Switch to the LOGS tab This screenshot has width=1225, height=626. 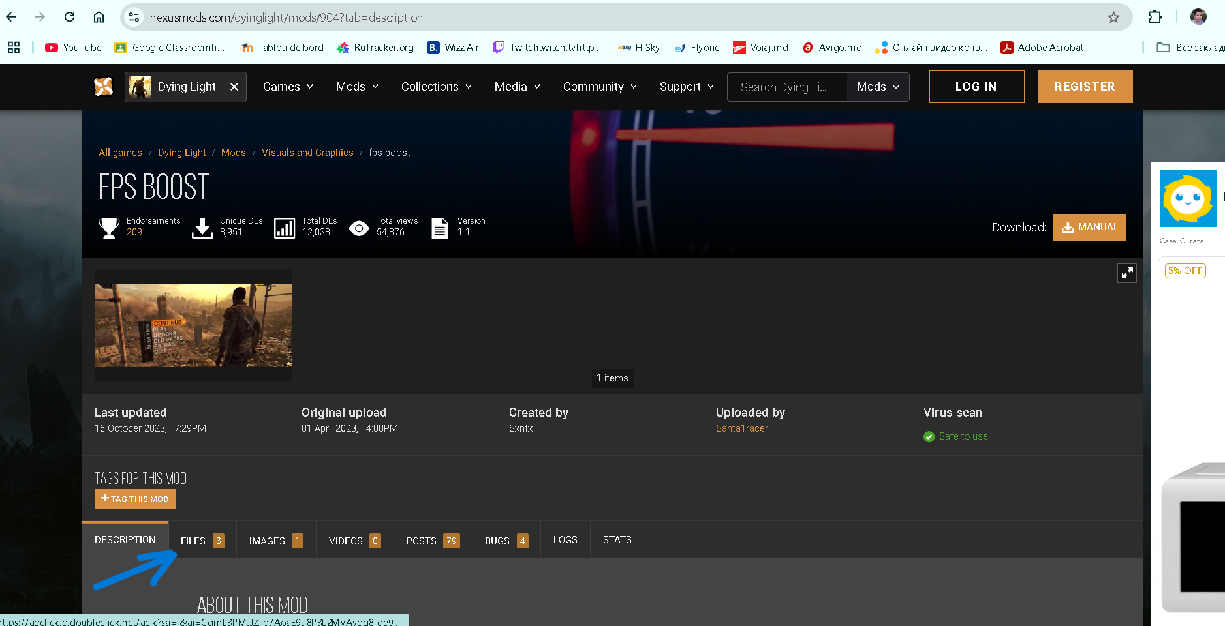click(x=565, y=540)
